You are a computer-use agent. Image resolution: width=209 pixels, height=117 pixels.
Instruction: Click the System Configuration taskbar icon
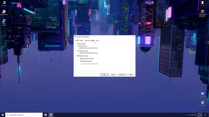(x=51, y=115)
